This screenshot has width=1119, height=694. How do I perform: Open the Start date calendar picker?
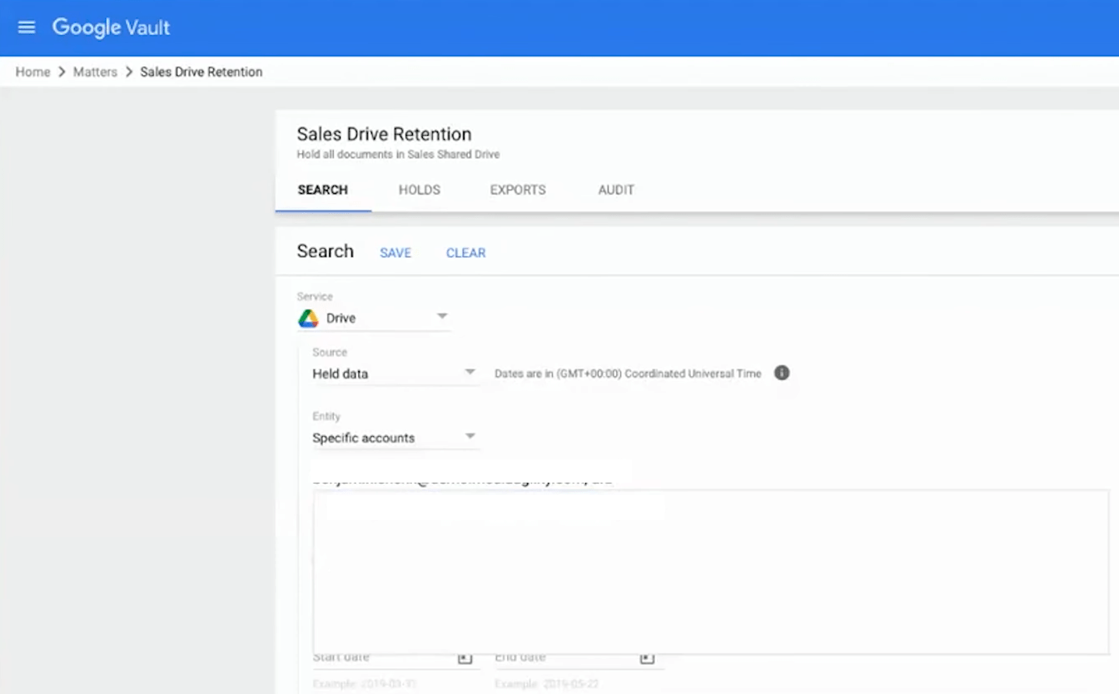[x=464, y=657]
